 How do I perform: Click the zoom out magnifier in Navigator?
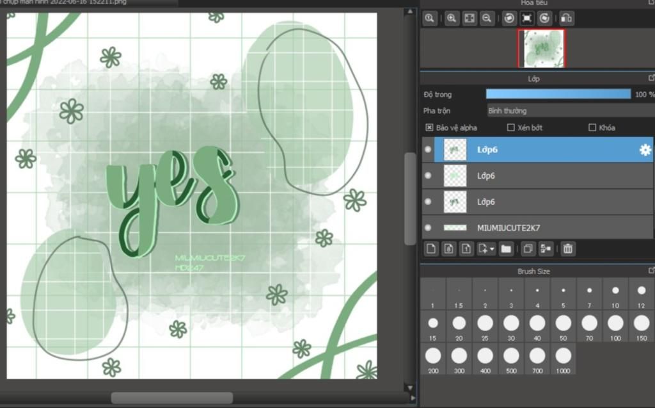coord(487,19)
